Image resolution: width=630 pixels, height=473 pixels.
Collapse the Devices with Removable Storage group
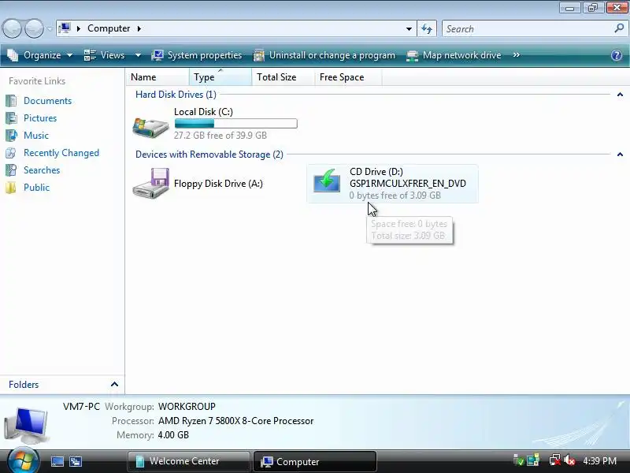tap(620, 155)
